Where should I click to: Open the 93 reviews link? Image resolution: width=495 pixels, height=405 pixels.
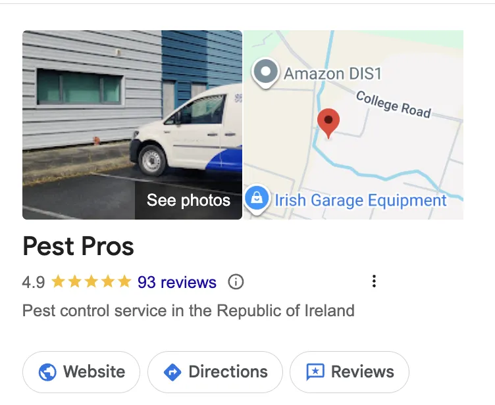(x=177, y=282)
